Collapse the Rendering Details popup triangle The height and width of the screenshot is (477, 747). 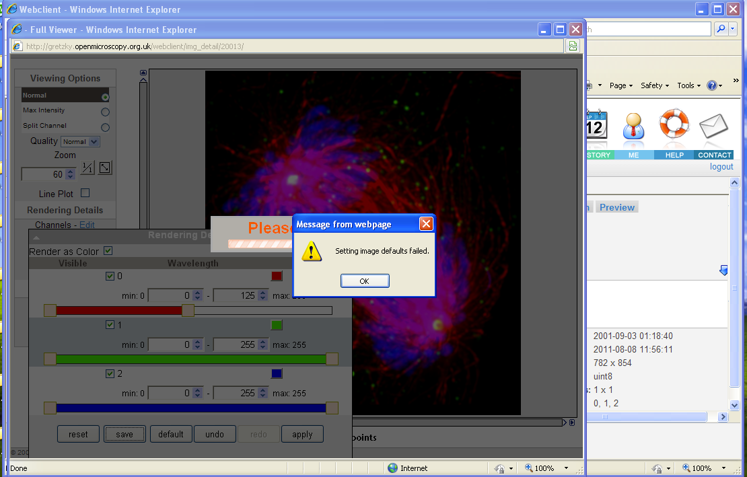tap(37, 237)
